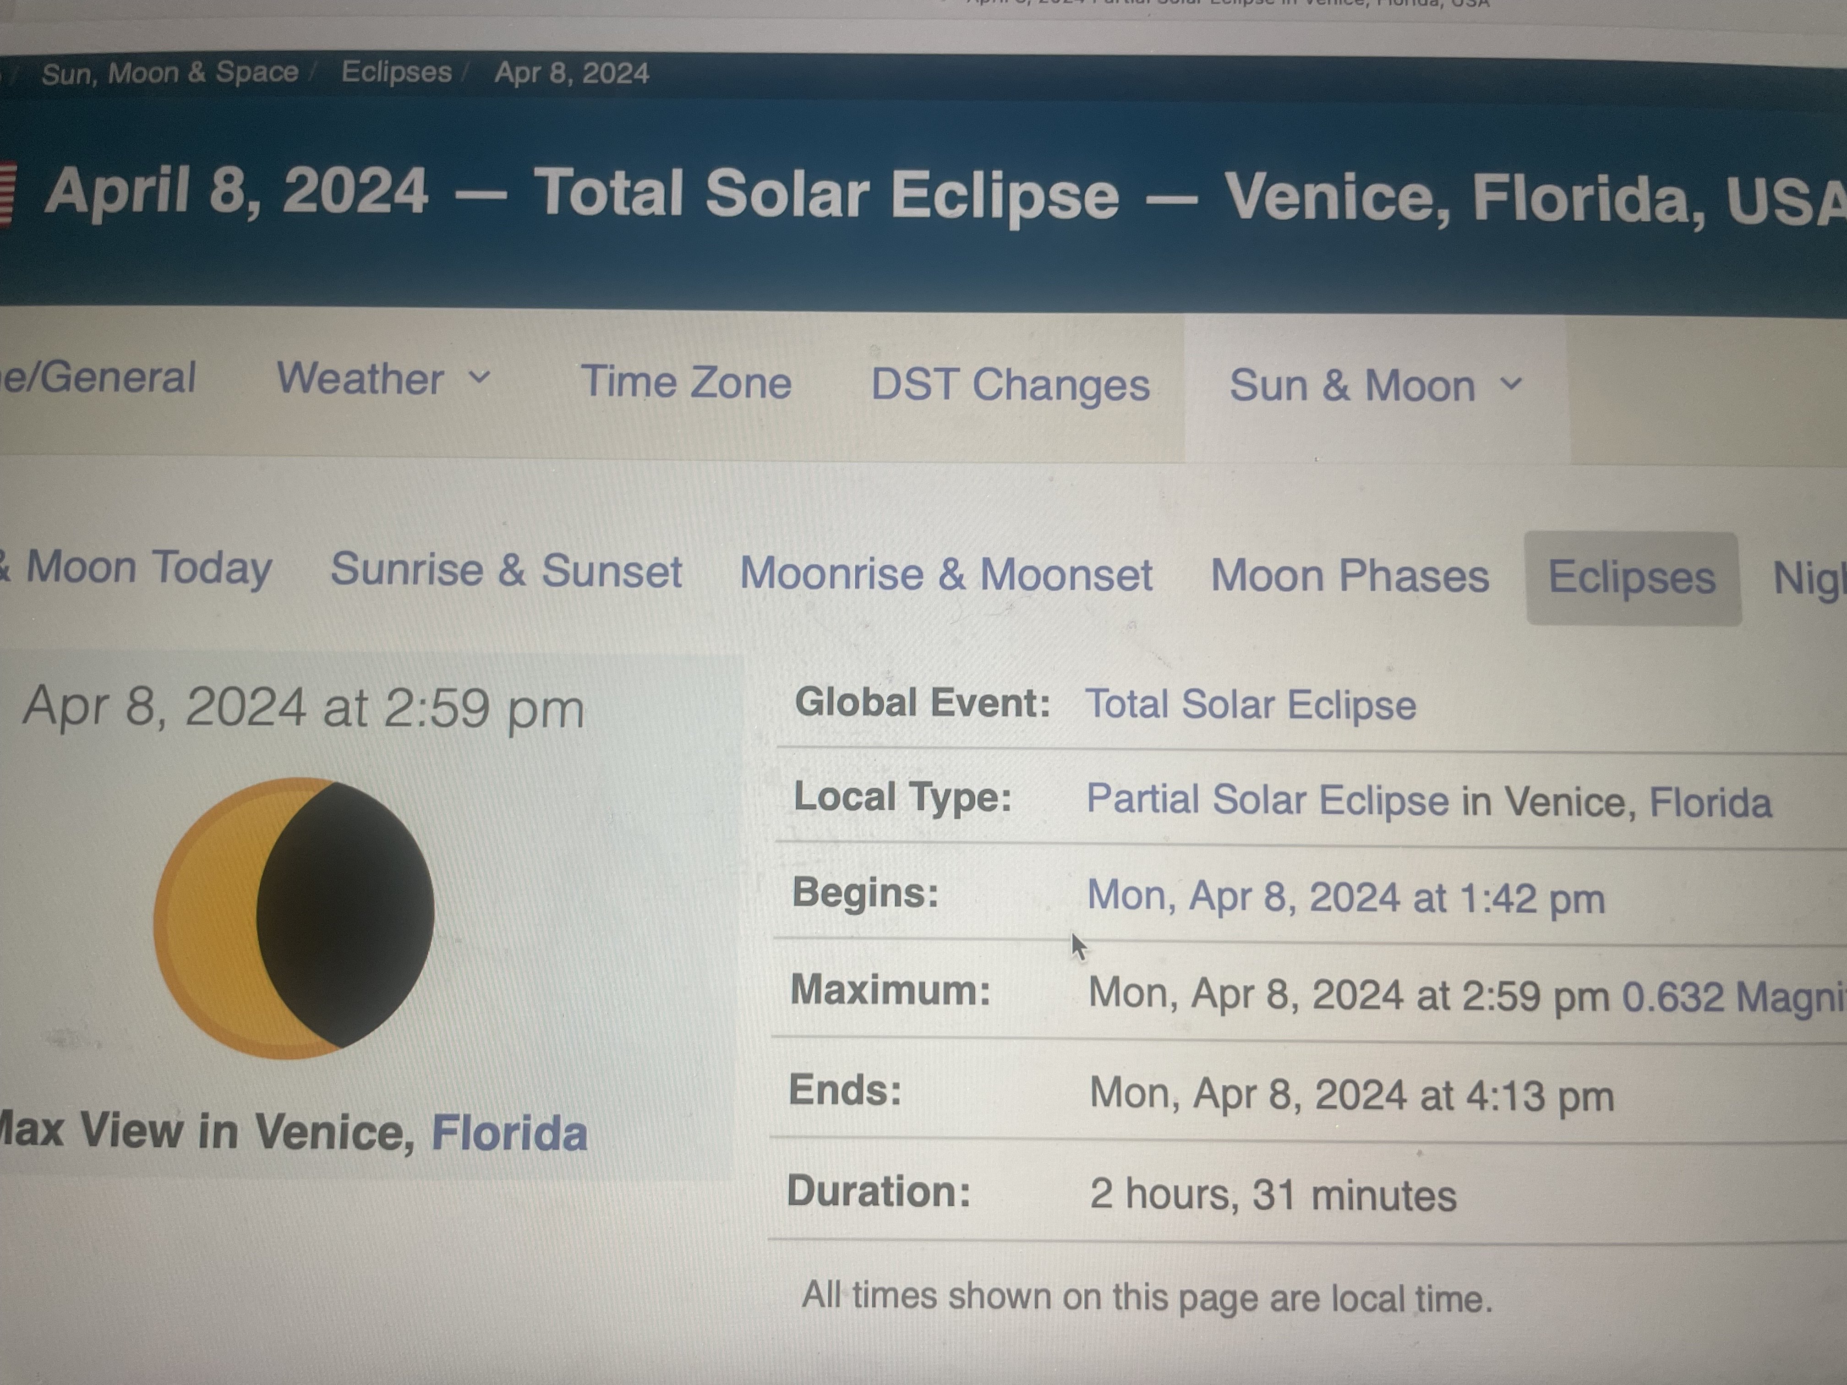
Task: Open the DST Changes tab
Action: pyautogui.click(x=1011, y=385)
